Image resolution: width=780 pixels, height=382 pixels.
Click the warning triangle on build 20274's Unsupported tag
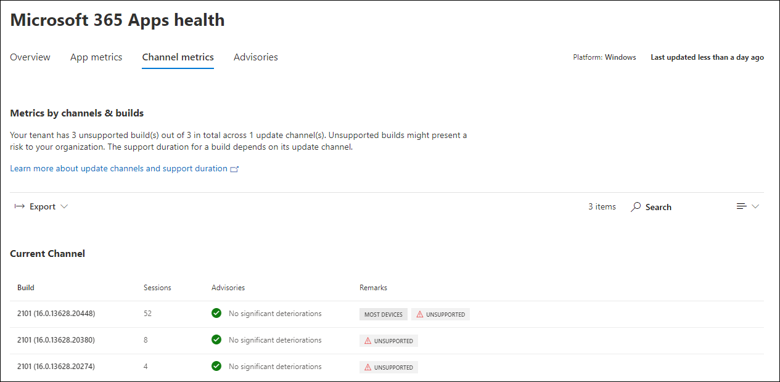coord(368,367)
